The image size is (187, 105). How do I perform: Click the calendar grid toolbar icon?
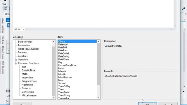(6, 9)
